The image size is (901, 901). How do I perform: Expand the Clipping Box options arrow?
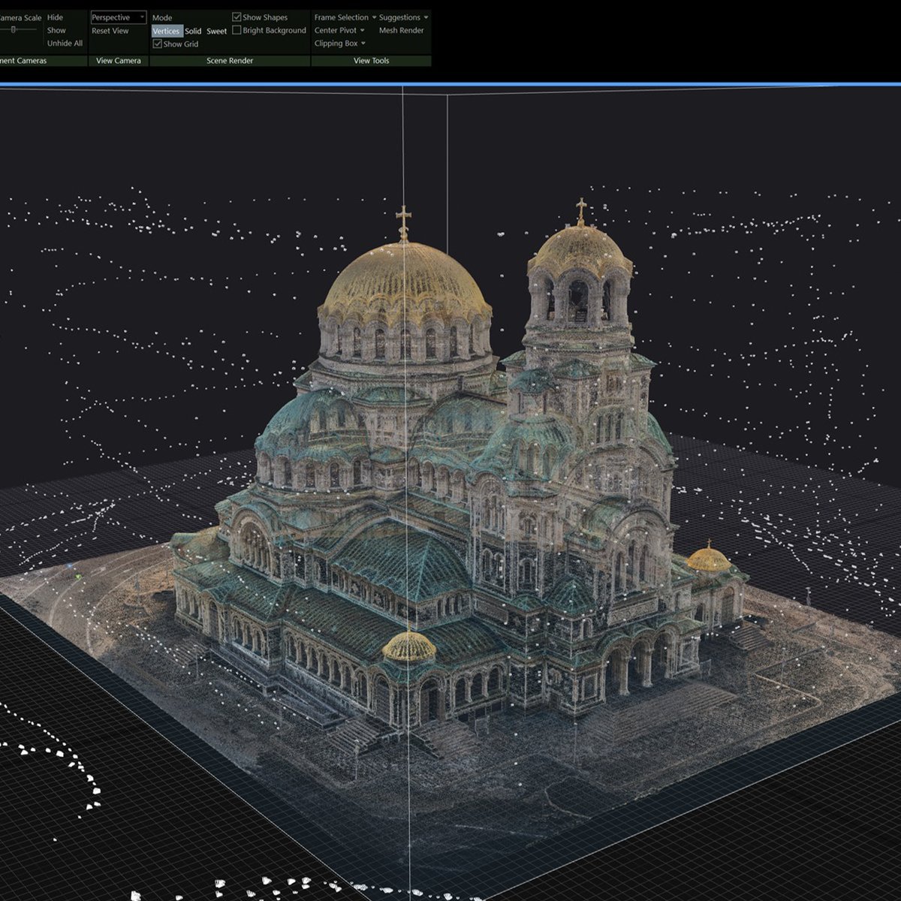point(363,44)
